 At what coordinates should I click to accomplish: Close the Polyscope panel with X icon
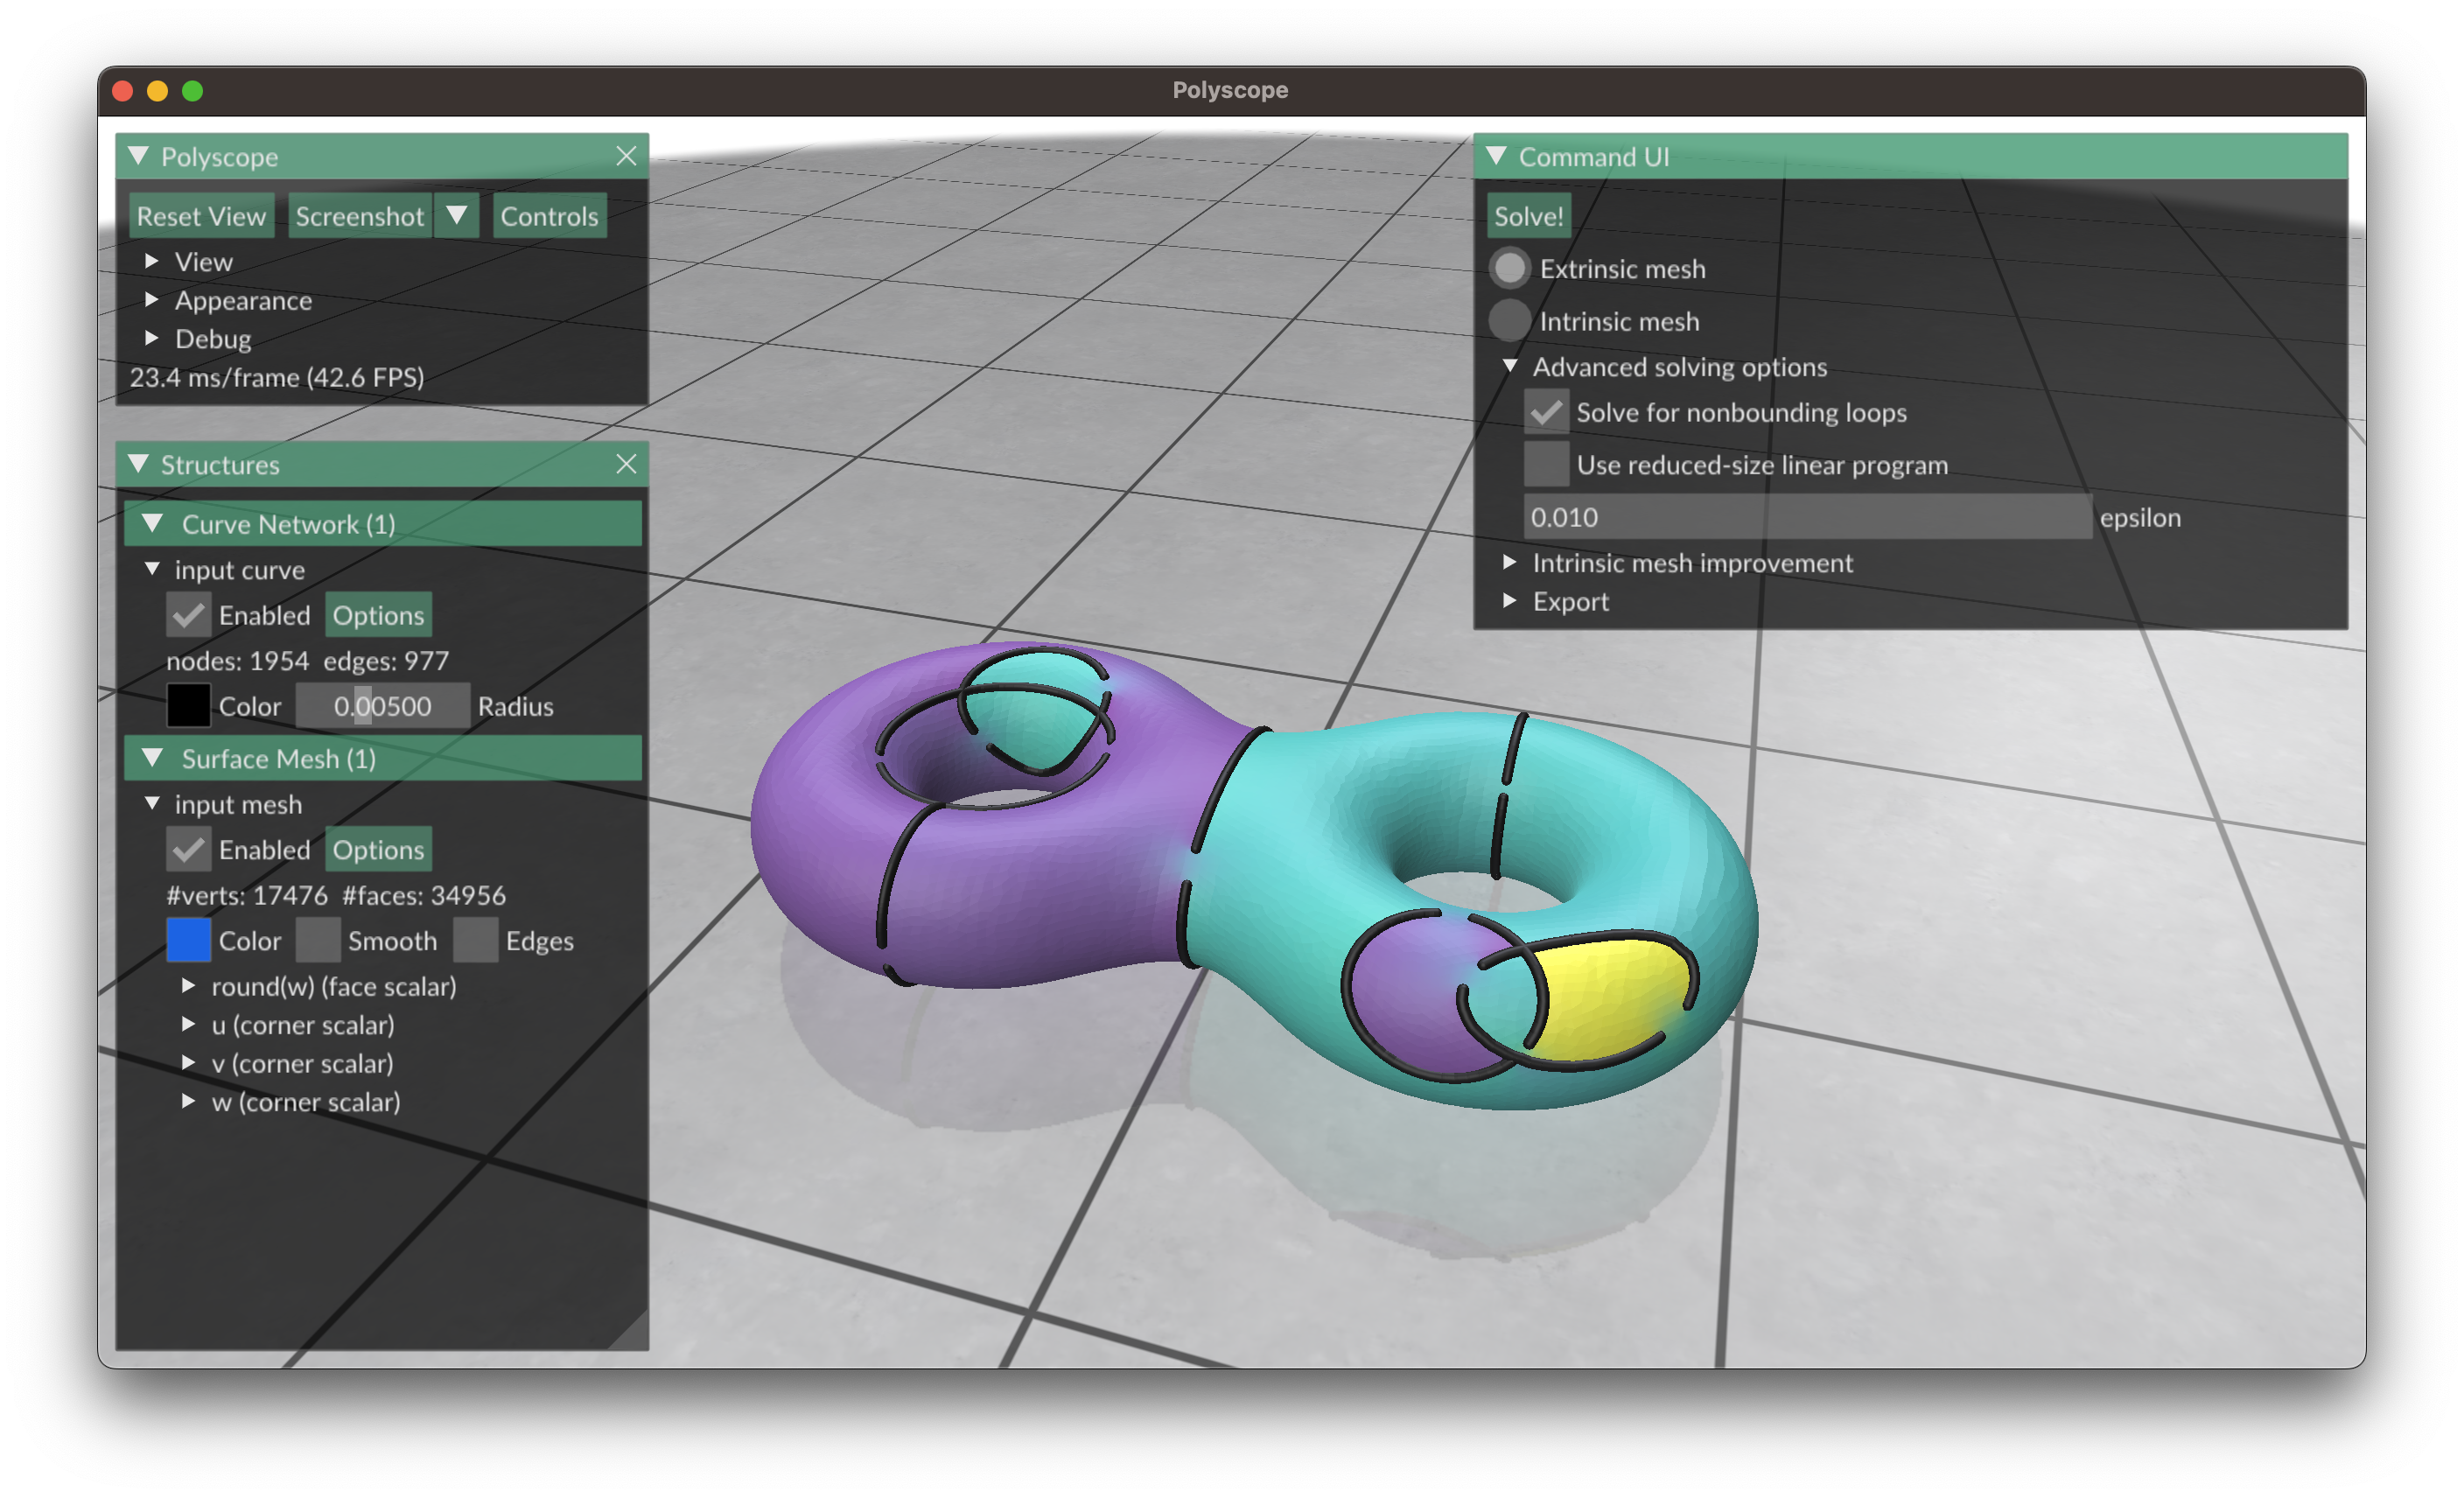click(626, 156)
